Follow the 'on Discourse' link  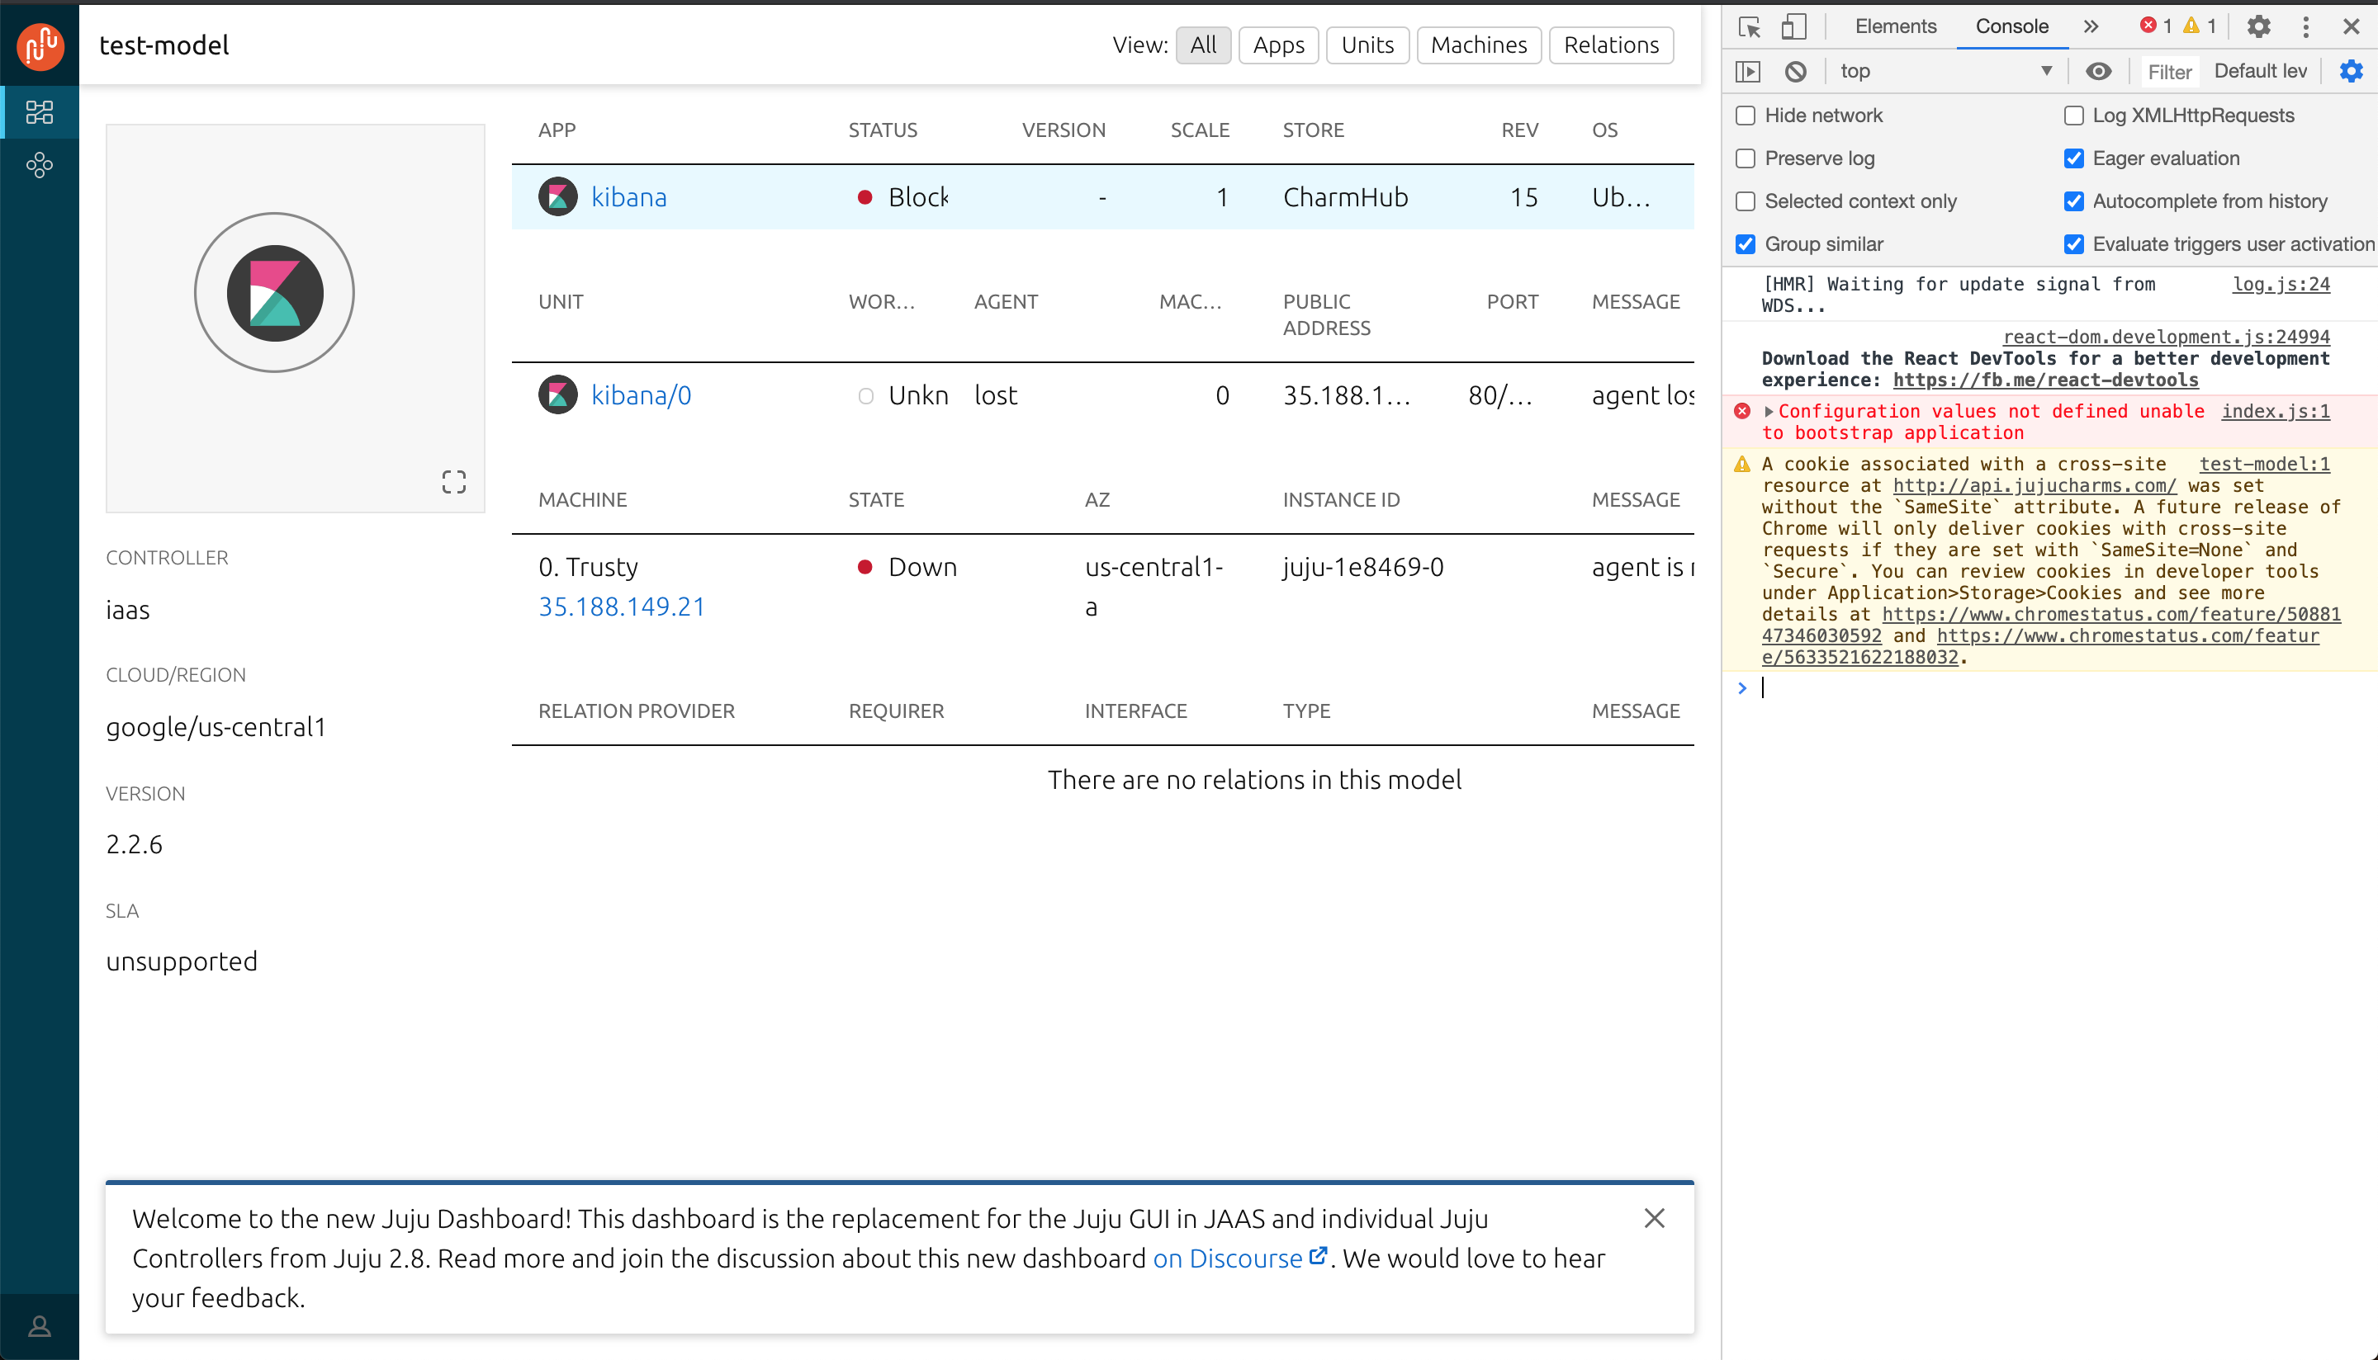tap(1227, 1258)
